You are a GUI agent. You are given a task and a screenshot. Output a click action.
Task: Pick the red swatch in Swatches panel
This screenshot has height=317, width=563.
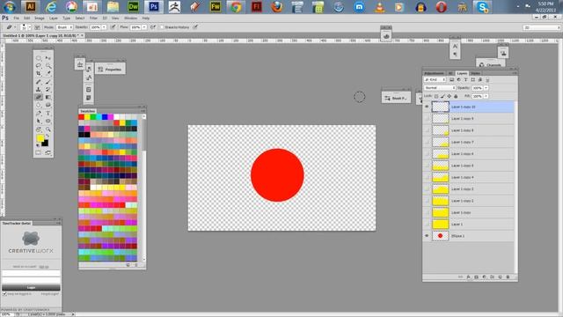(x=81, y=117)
